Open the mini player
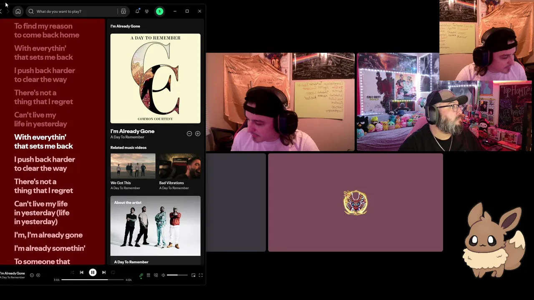Viewport: 534px width, 300px height. (x=193, y=275)
